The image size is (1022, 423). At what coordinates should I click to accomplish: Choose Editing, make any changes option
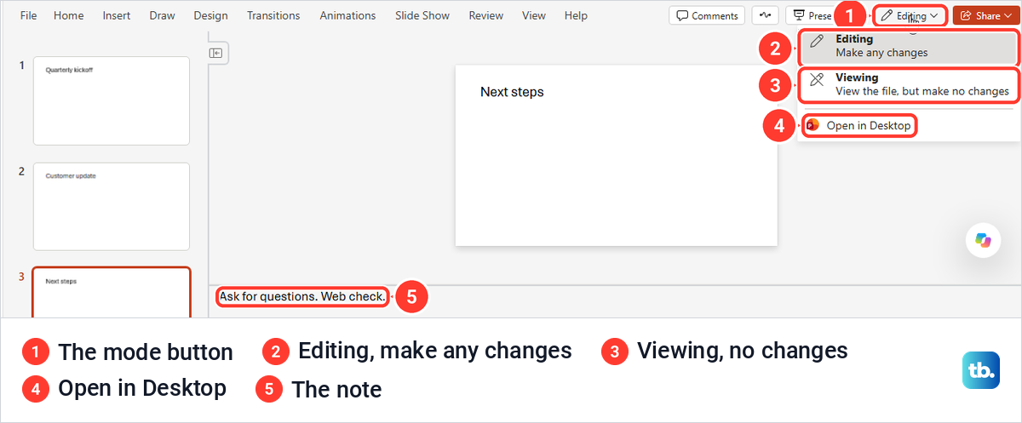[909, 46]
